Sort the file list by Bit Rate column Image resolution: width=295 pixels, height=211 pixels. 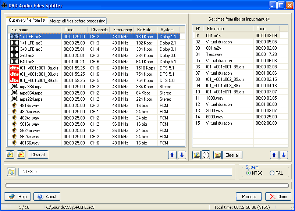144,30
